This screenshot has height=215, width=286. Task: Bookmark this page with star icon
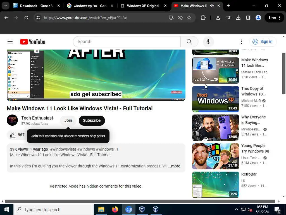click(x=189, y=18)
